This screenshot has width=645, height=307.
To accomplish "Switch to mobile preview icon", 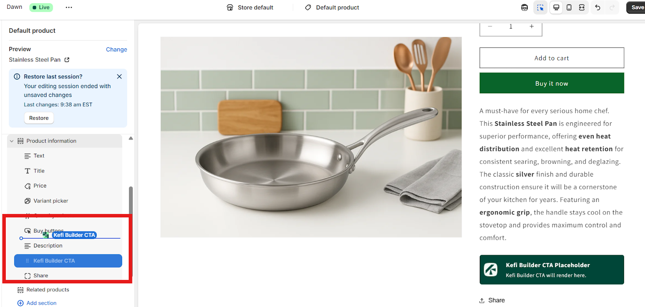I will (x=569, y=7).
